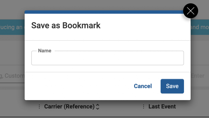Focus the bookmark Name field
This screenshot has height=118, width=209.
point(107,58)
